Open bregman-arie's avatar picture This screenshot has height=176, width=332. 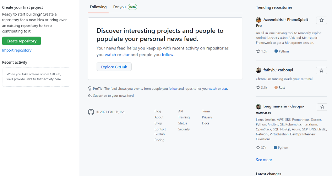tap(259, 106)
